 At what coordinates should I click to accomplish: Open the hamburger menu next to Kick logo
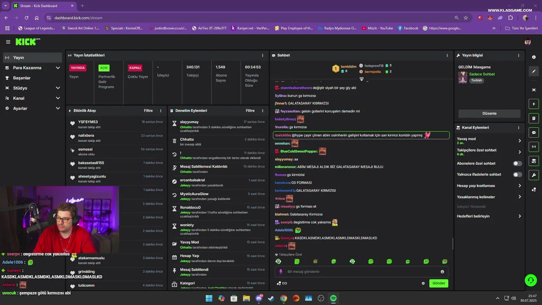(8, 42)
